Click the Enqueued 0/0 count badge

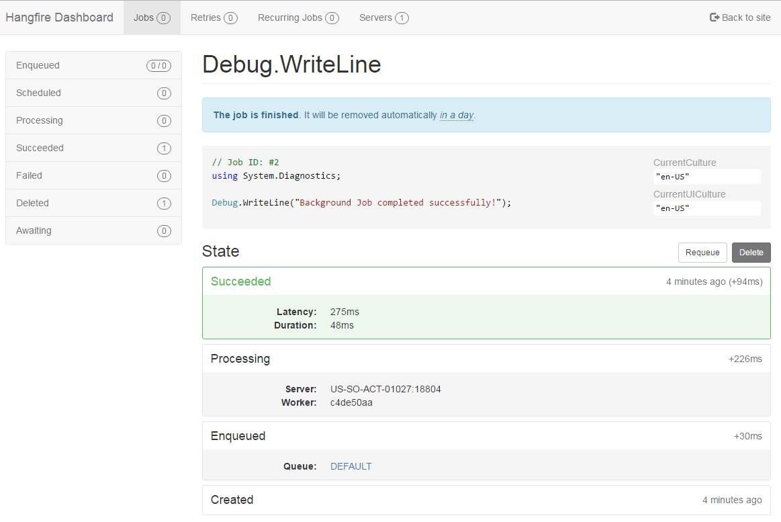pos(159,66)
